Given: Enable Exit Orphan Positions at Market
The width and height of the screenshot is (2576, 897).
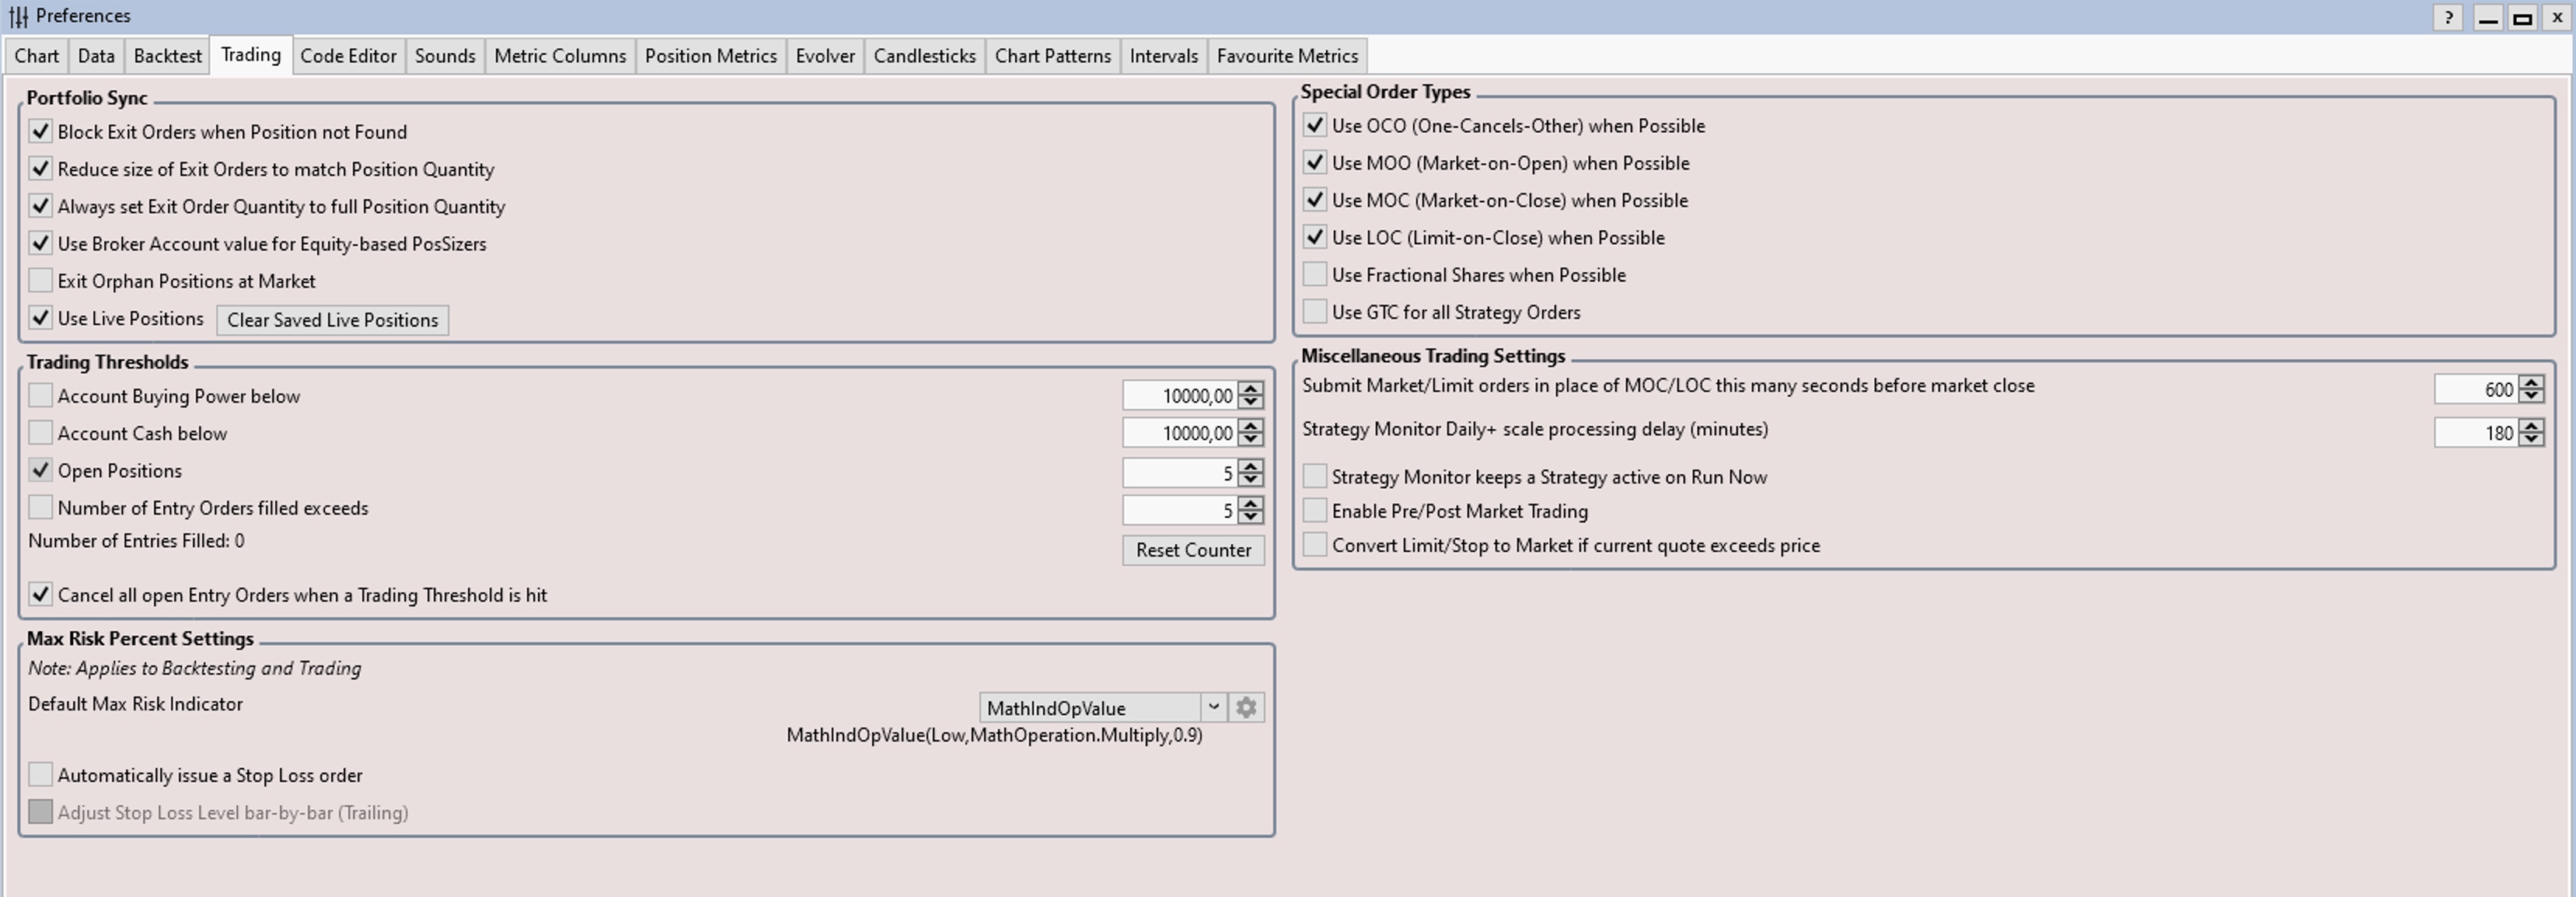Looking at the screenshot, I should [x=41, y=281].
